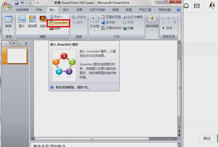Expand the 表格 dropdown arrow
The height and width of the screenshot is (147, 218).
pos(8,30)
